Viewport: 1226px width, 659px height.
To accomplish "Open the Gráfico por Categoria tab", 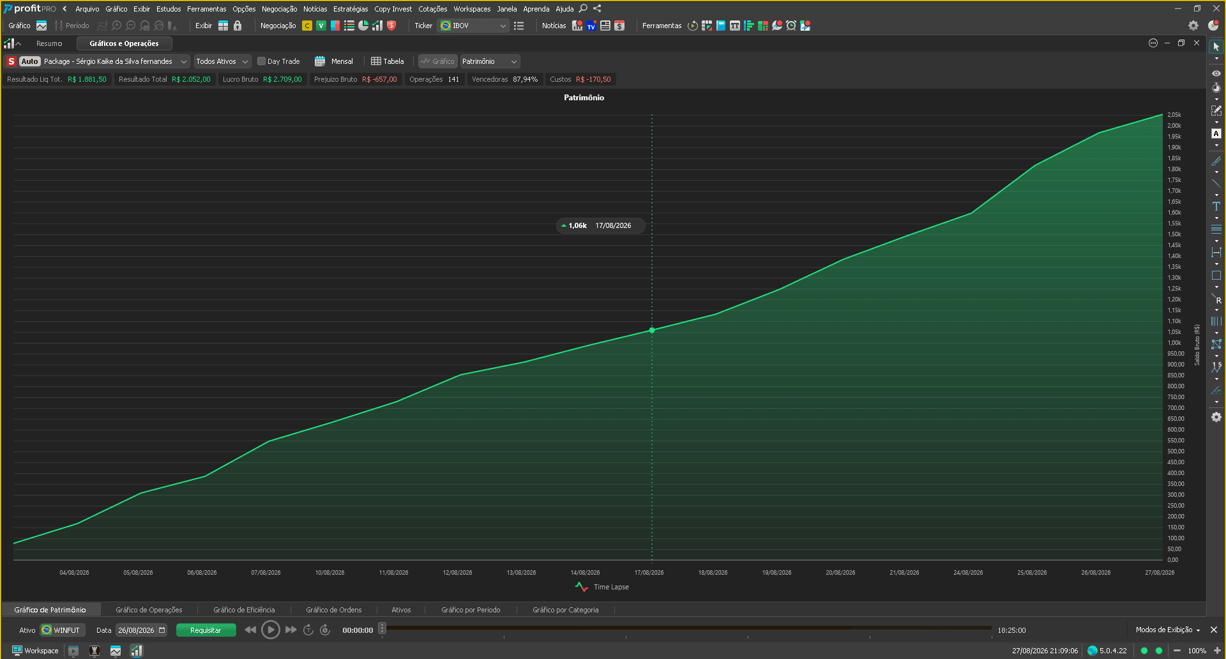I will point(566,610).
